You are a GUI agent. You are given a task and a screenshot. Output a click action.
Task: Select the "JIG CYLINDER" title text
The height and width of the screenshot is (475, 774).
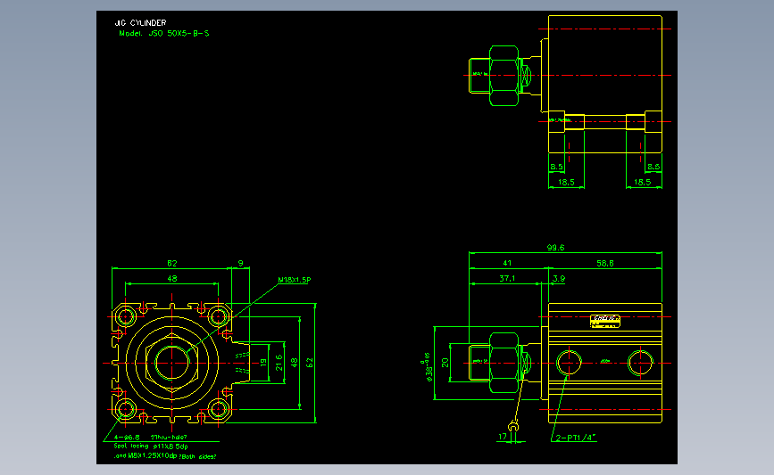(141, 22)
